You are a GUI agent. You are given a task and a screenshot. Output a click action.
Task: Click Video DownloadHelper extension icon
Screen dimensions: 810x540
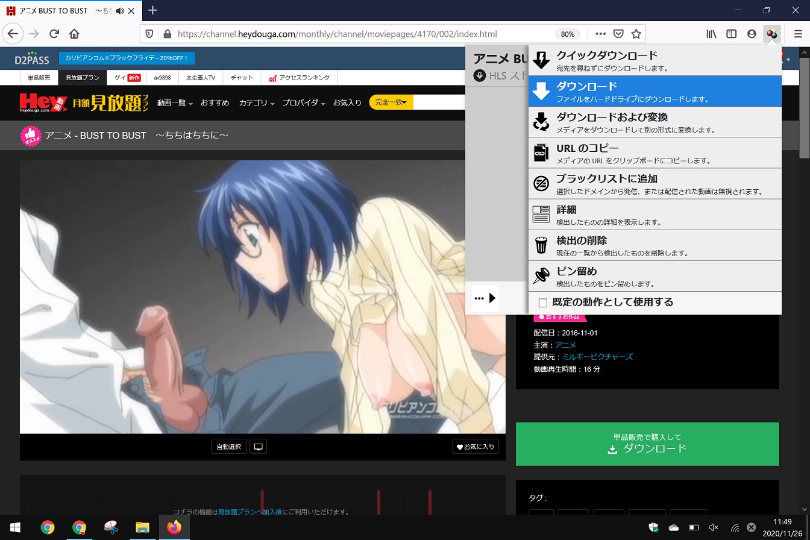771,34
